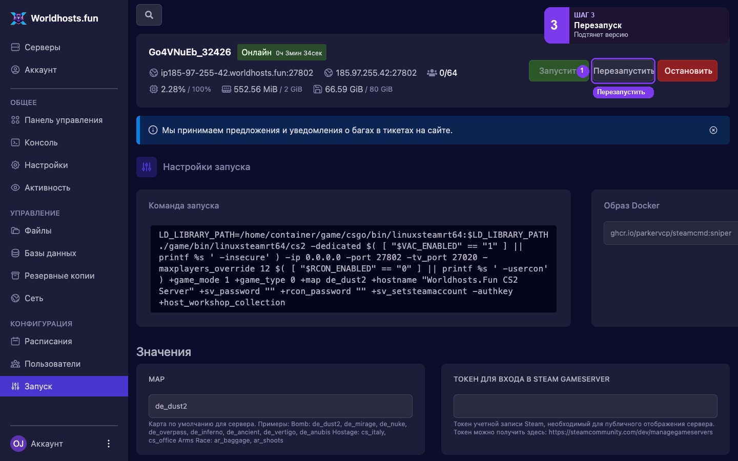The image size is (738, 461).
Task: Click the OJ account avatar
Action: click(18, 444)
